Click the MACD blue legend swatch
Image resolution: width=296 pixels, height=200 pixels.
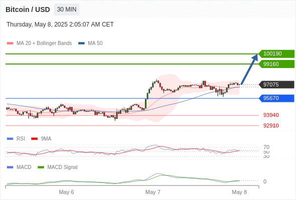10,167
